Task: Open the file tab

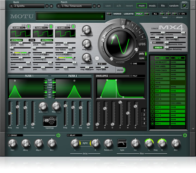Action: [x=163, y=6]
